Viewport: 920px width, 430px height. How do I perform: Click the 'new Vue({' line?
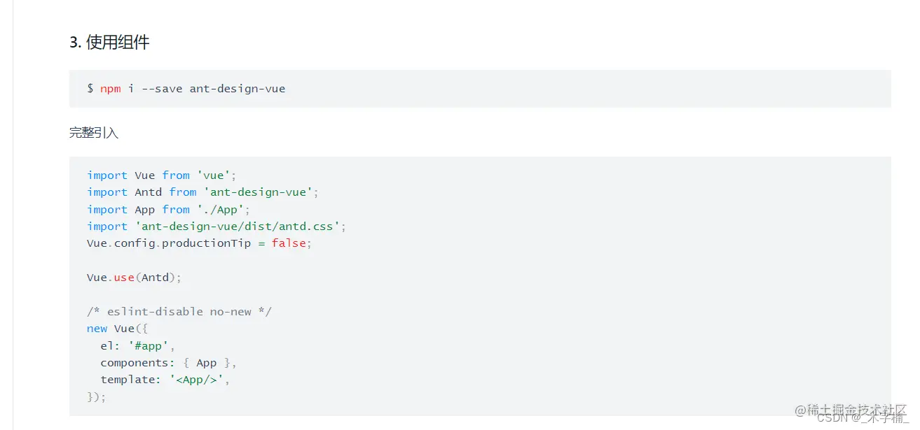click(x=118, y=329)
